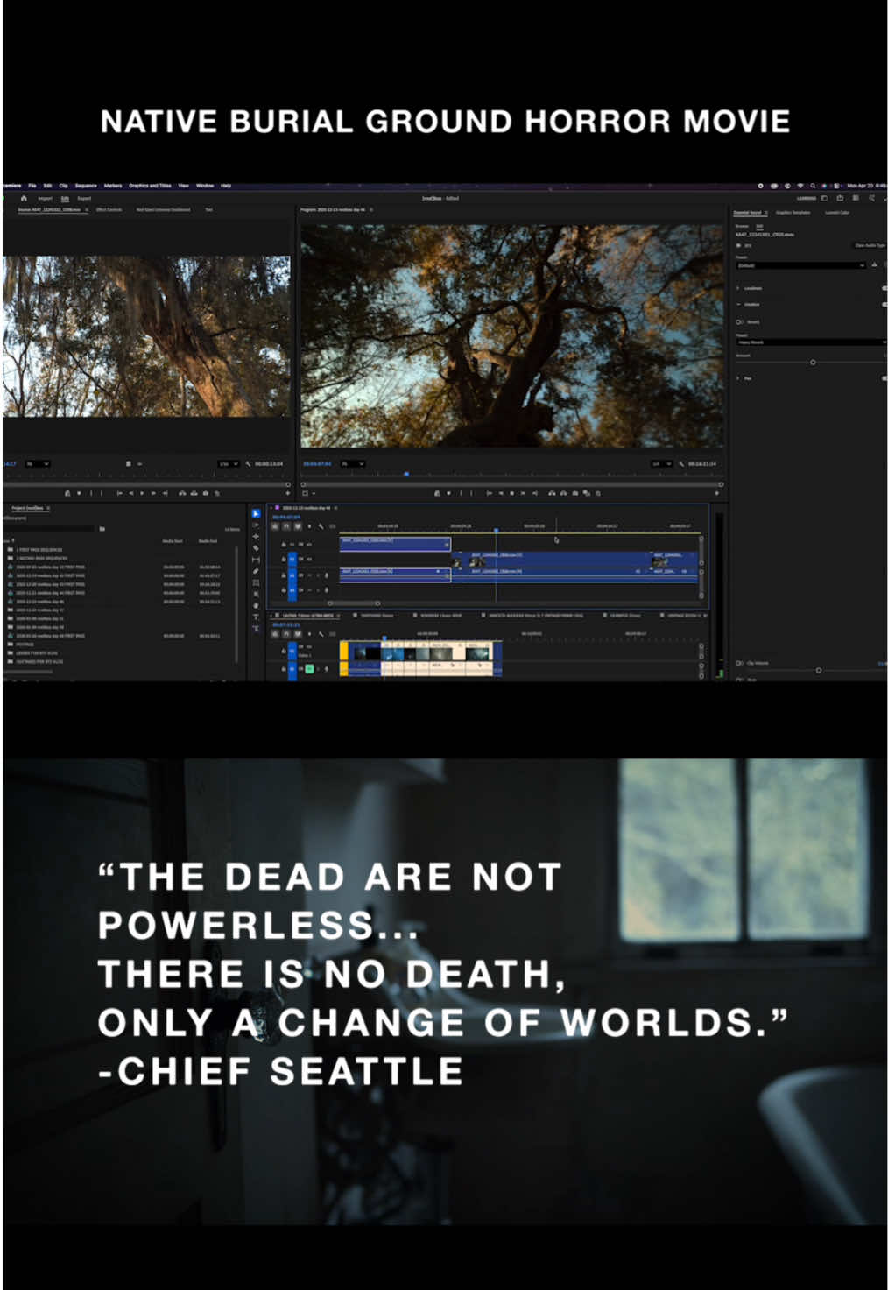Open the Markers menu

(113, 186)
